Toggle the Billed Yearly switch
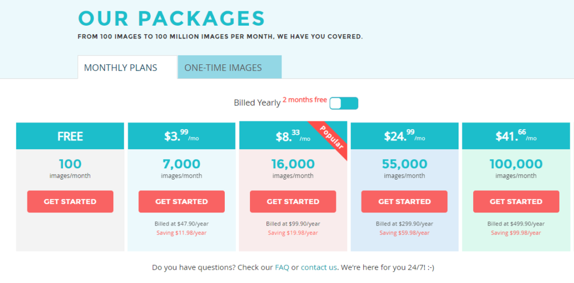Viewport: 574px width, 283px height. coord(344,103)
